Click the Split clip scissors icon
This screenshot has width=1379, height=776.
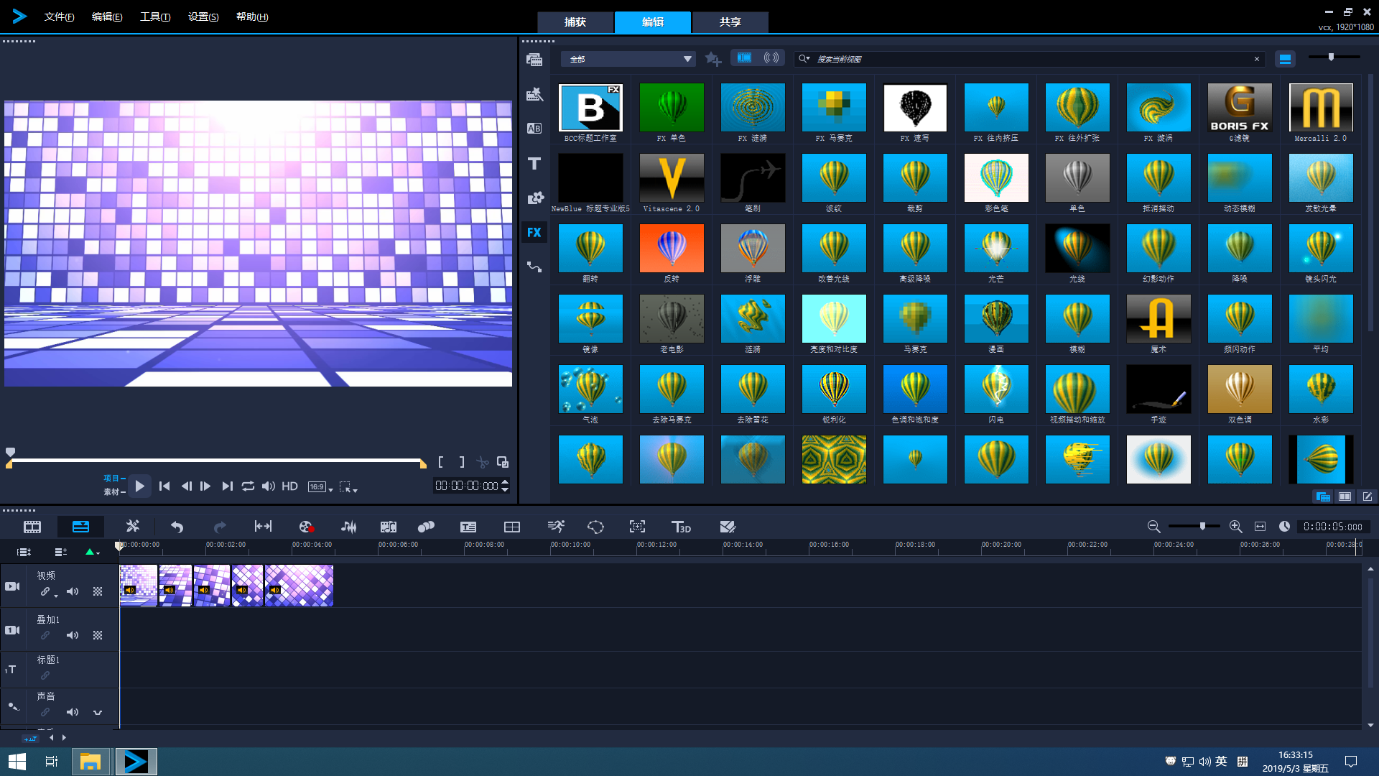(x=483, y=462)
